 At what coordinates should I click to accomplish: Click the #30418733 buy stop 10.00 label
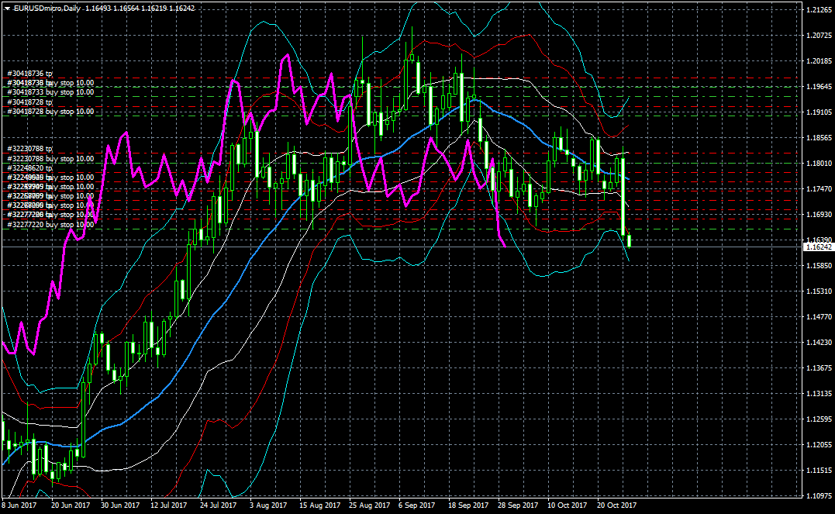(50, 92)
